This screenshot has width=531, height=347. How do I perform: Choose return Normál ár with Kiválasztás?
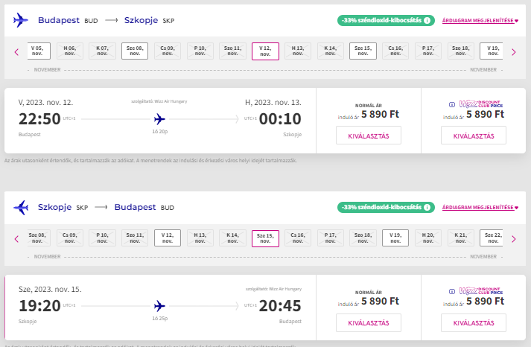(x=369, y=322)
